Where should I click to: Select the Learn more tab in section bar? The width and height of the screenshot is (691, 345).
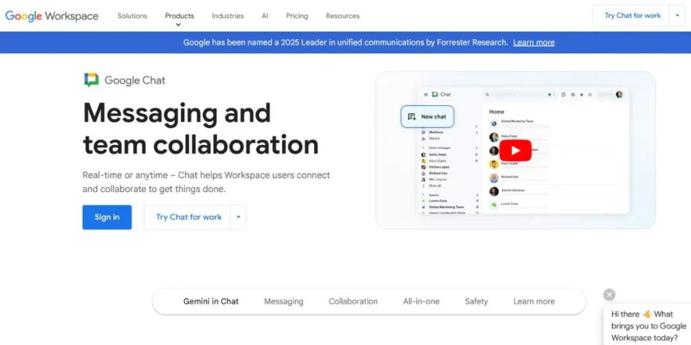(534, 301)
